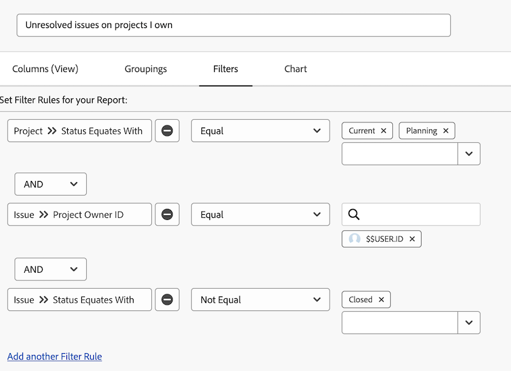
Task: Remove the Issue Status filter rule
Action: 167,300
